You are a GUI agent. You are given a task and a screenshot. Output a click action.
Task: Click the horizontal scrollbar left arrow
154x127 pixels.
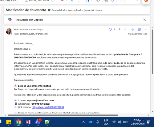coord(6,115)
